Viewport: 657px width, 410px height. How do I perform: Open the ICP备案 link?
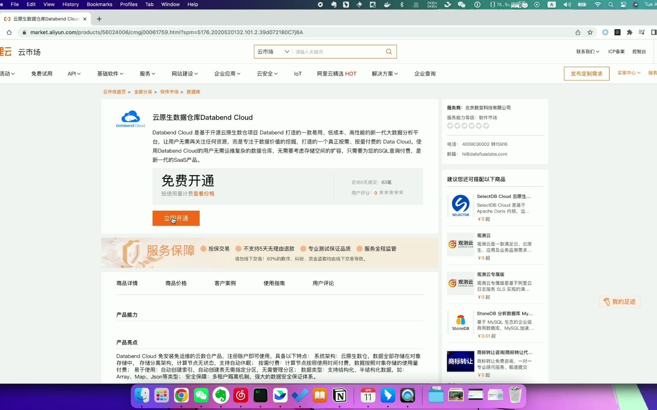tap(616, 52)
